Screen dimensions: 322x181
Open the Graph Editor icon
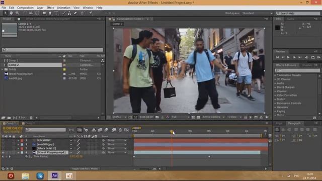[126, 130]
